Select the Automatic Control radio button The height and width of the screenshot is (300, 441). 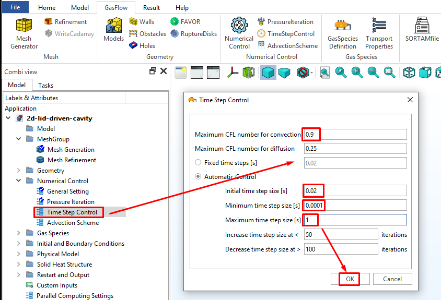coord(198,177)
